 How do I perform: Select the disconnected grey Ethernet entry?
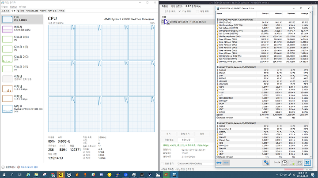(x=22, y=79)
